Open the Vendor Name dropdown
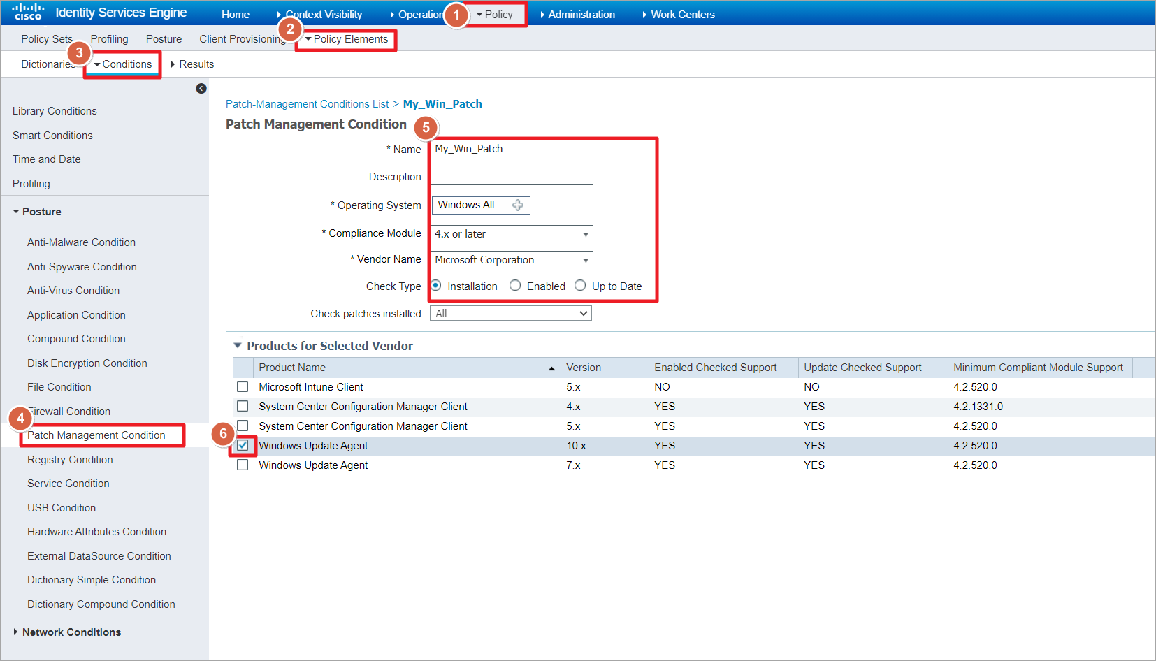1156x661 pixels. tap(512, 260)
